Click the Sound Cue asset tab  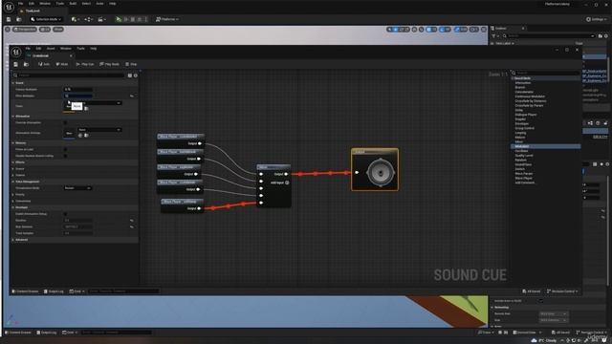coord(49,55)
